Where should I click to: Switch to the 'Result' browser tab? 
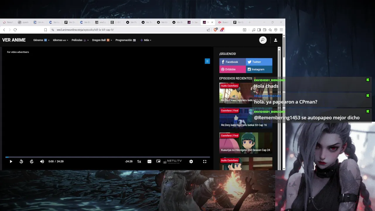point(8,22)
